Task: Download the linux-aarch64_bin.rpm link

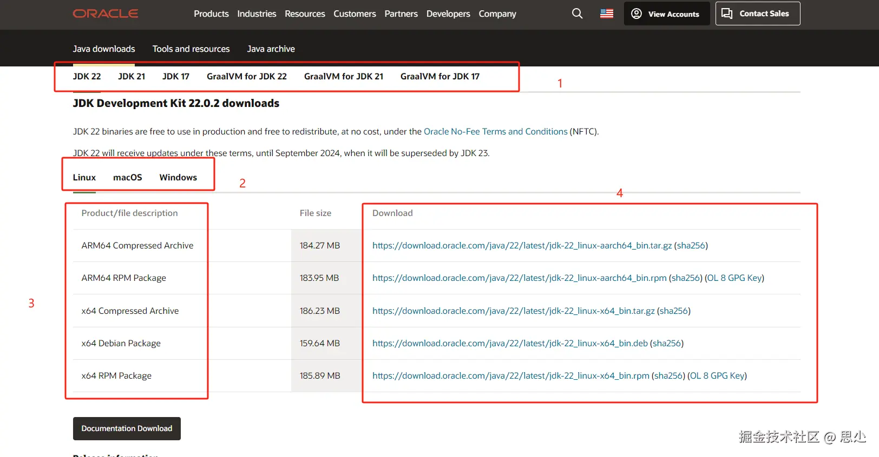Action: tap(520, 278)
